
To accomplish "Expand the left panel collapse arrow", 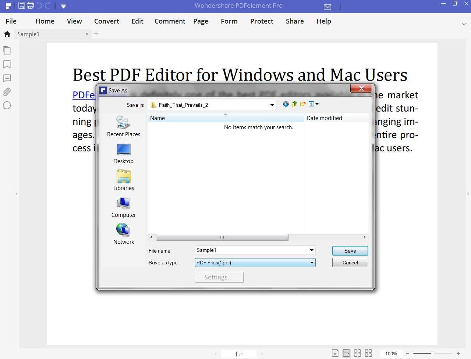I will 17,194.
